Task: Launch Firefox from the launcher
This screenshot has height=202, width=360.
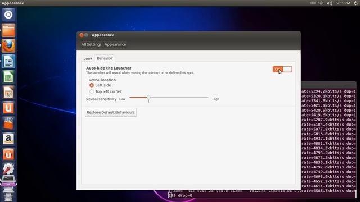Action: pyautogui.click(x=8, y=46)
